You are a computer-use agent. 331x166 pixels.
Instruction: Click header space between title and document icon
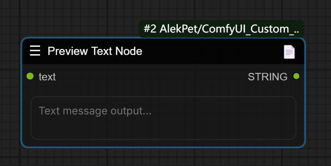coord(210,51)
